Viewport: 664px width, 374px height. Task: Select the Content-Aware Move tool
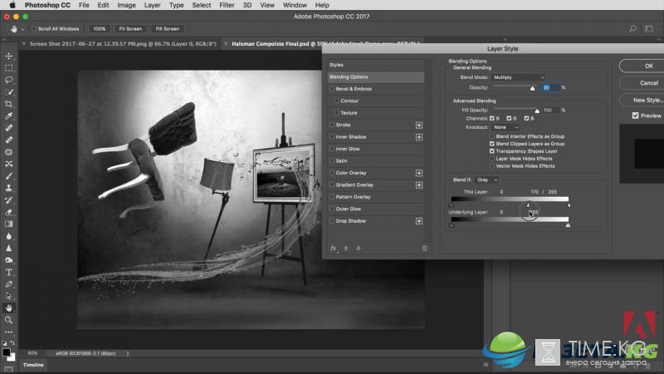point(8,164)
